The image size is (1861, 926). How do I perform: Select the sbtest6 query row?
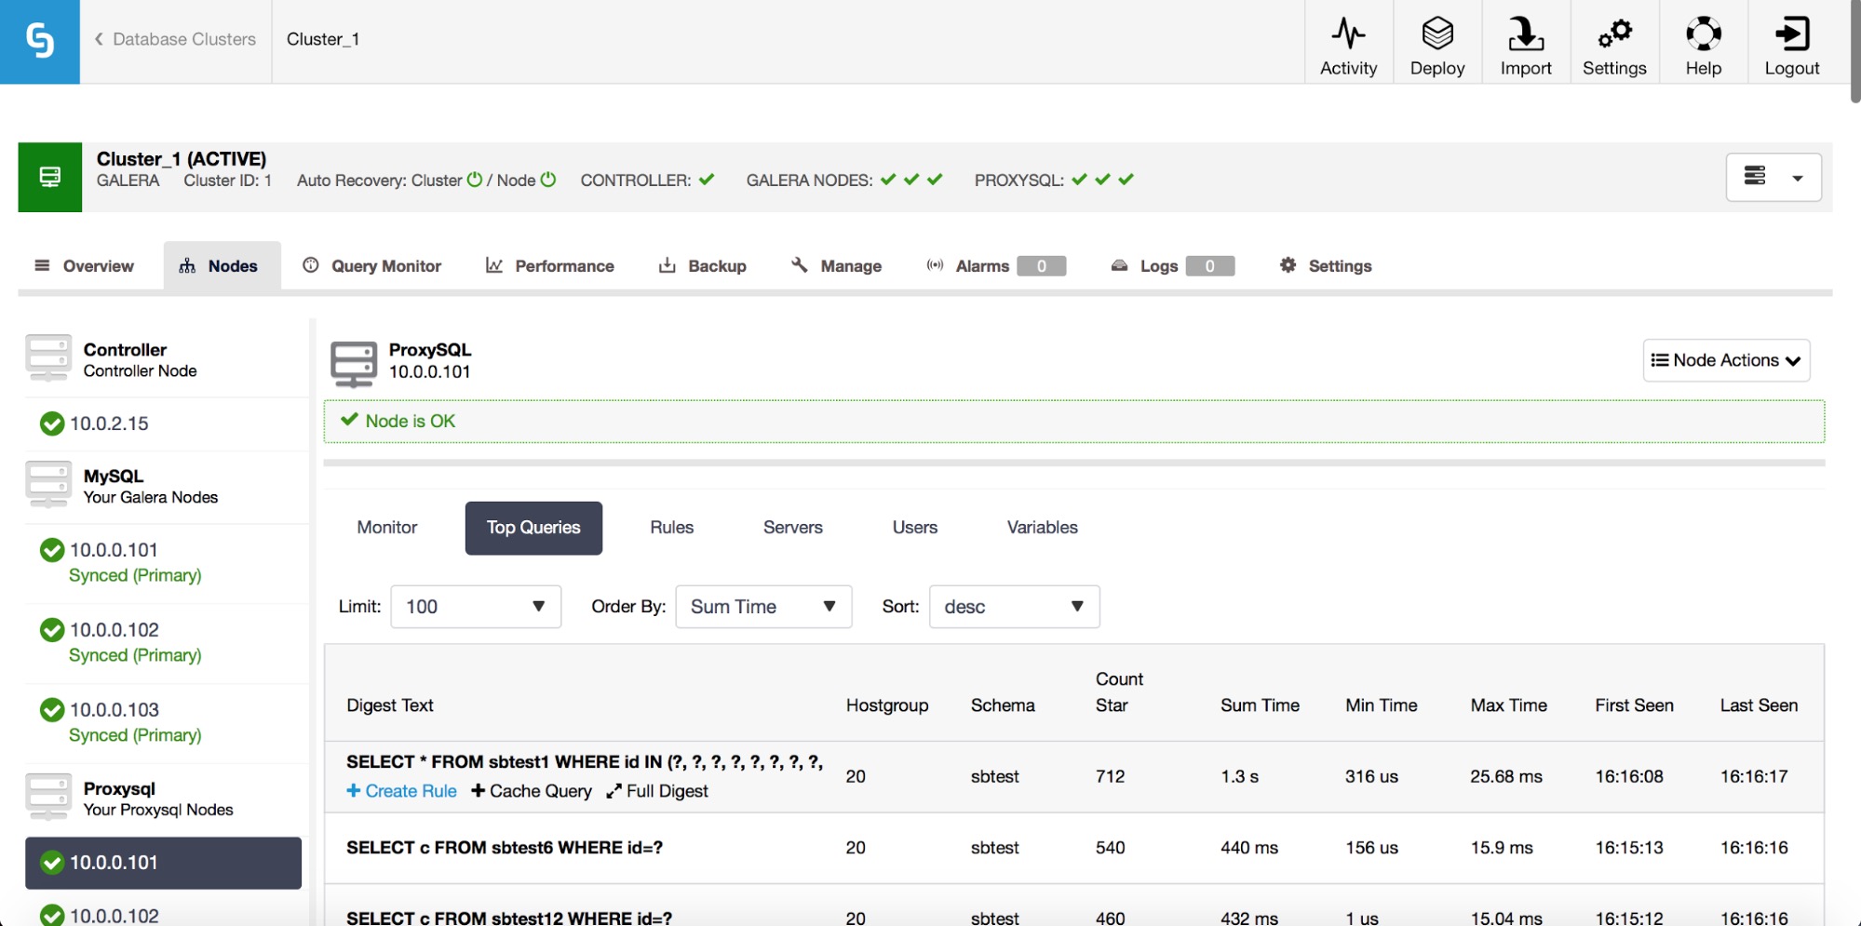[x=1073, y=848]
